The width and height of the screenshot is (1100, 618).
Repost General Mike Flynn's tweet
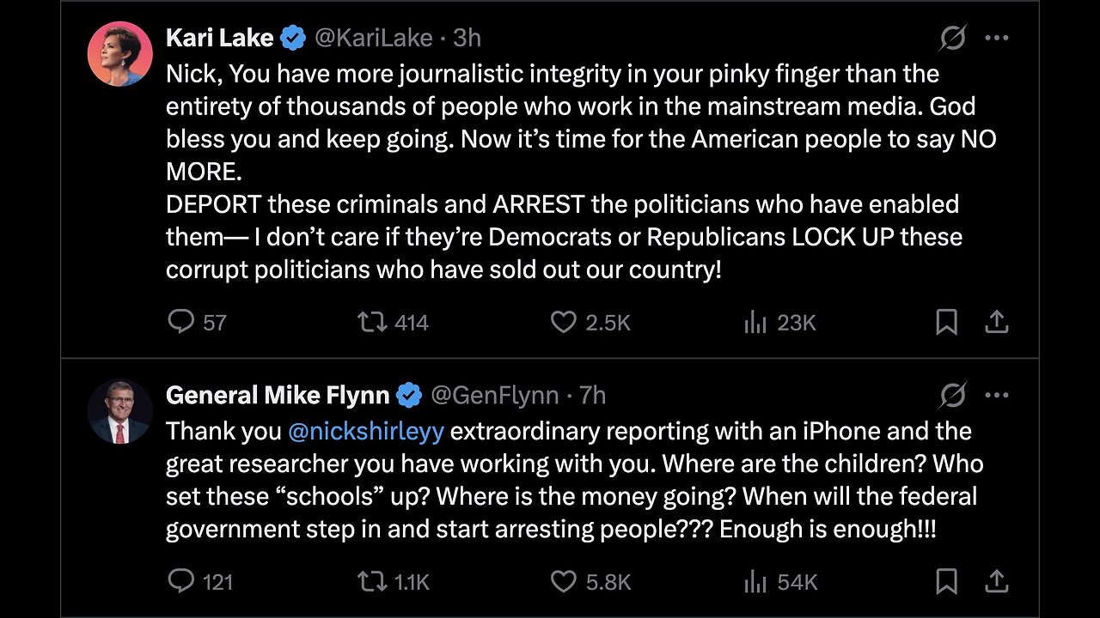[x=372, y=581]
